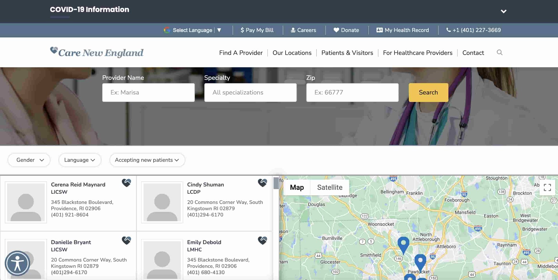Image resolution: width=558 pixels, height=280 pixels.
Task: Open the Cerena Reid Maynard provider name
Action: click(x=78, y=185)
